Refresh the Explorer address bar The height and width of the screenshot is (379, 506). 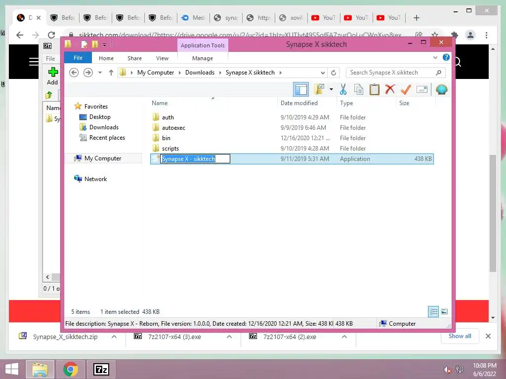tap(334, 73)
